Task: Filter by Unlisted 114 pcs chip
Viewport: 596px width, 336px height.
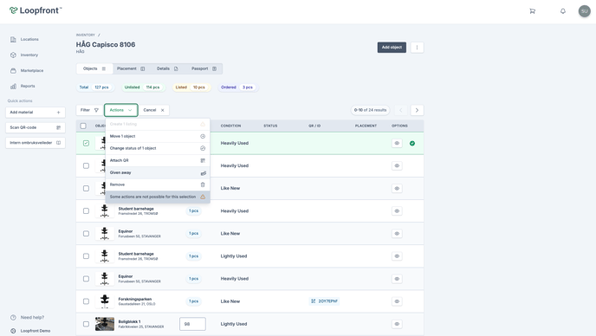Action: [142, 87]
